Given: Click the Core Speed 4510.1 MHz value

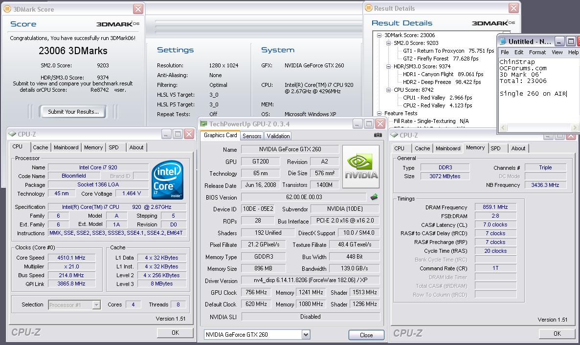Looking at the screenshot, I should tap(71, 258).
